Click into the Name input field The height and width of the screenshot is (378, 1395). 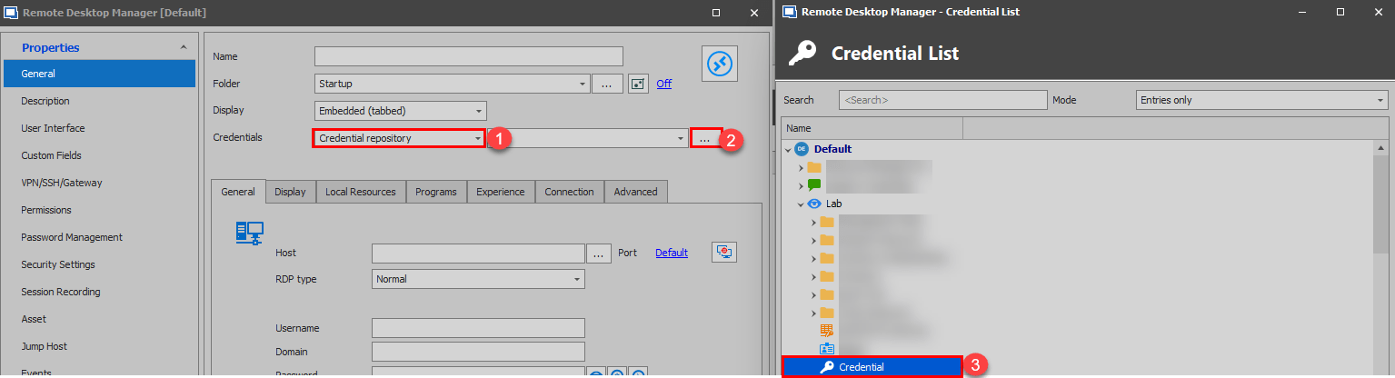point(469,56)
